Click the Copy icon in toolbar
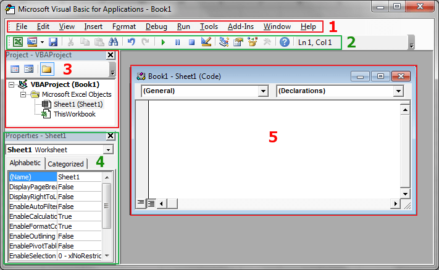 point(85,42)
